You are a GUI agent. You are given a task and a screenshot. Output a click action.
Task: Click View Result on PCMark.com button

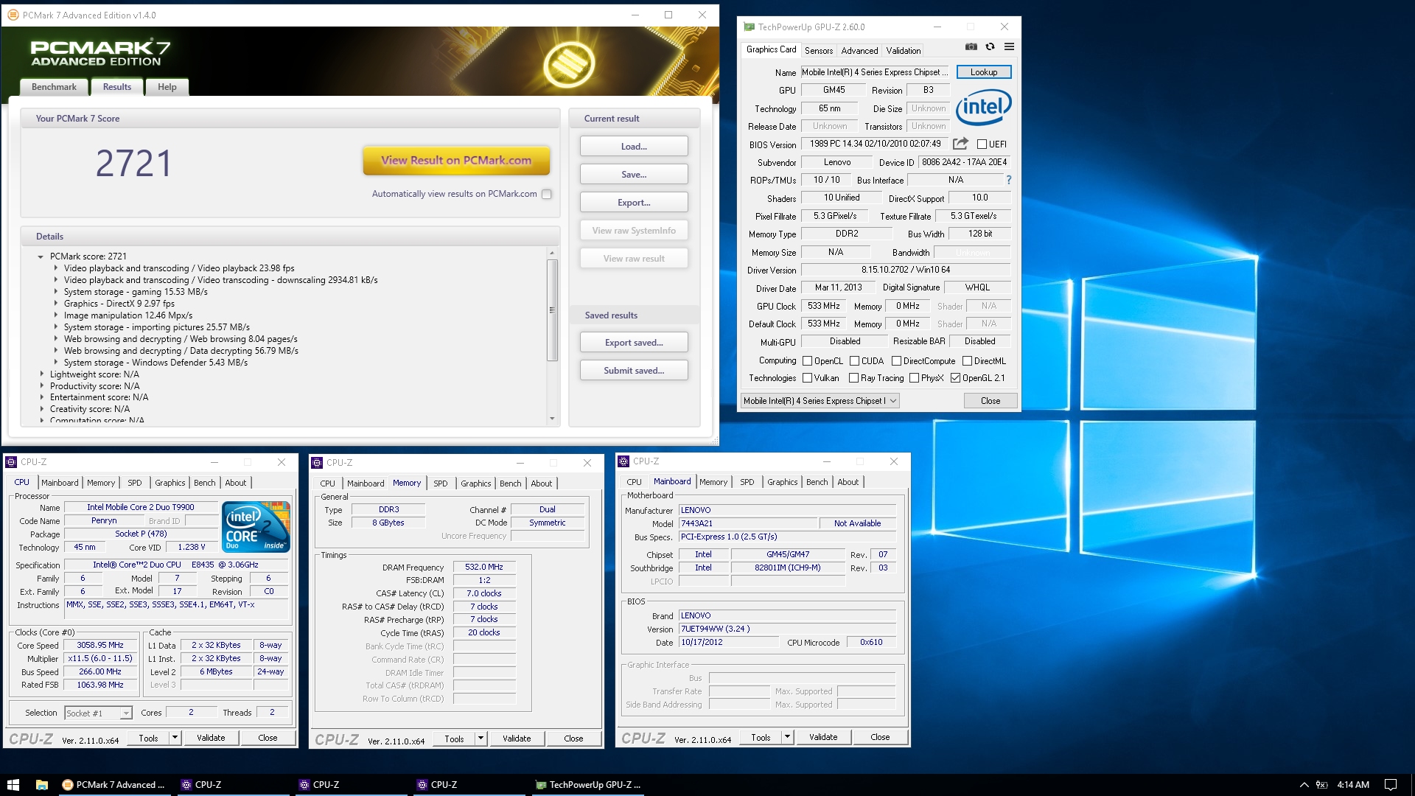(x=456, y=160)
